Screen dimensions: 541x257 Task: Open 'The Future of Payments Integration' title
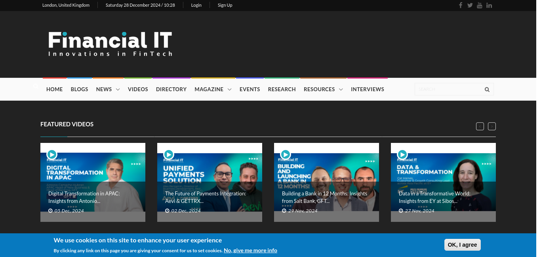coord(206,197)
